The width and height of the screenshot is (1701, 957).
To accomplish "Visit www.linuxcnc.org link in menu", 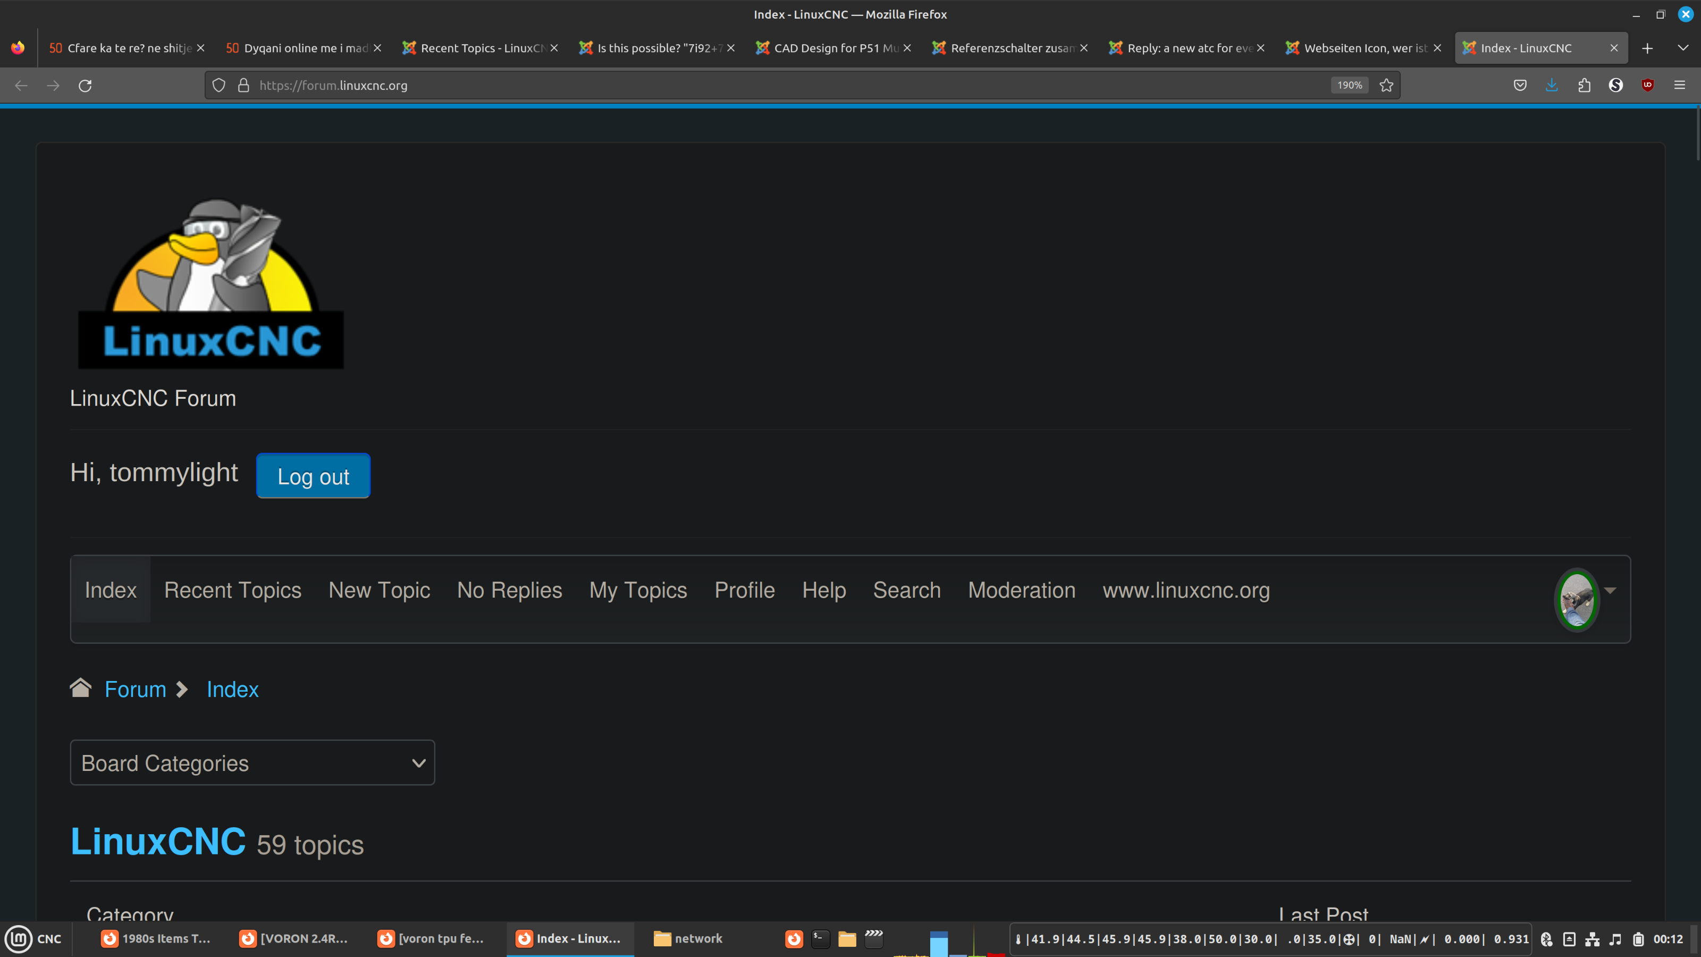I will click(1186, 590).
